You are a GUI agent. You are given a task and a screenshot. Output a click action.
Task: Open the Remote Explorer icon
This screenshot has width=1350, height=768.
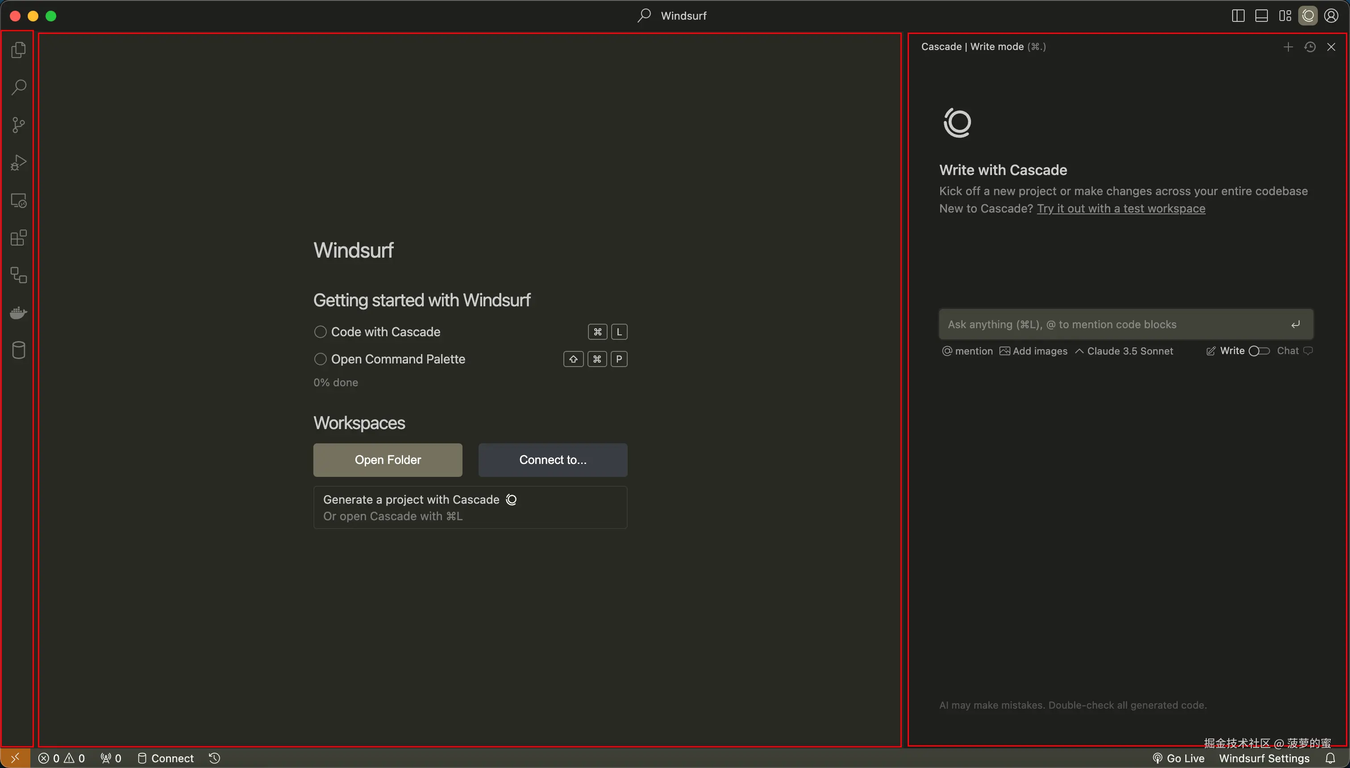pyautogui.click(x=18, y=200)
